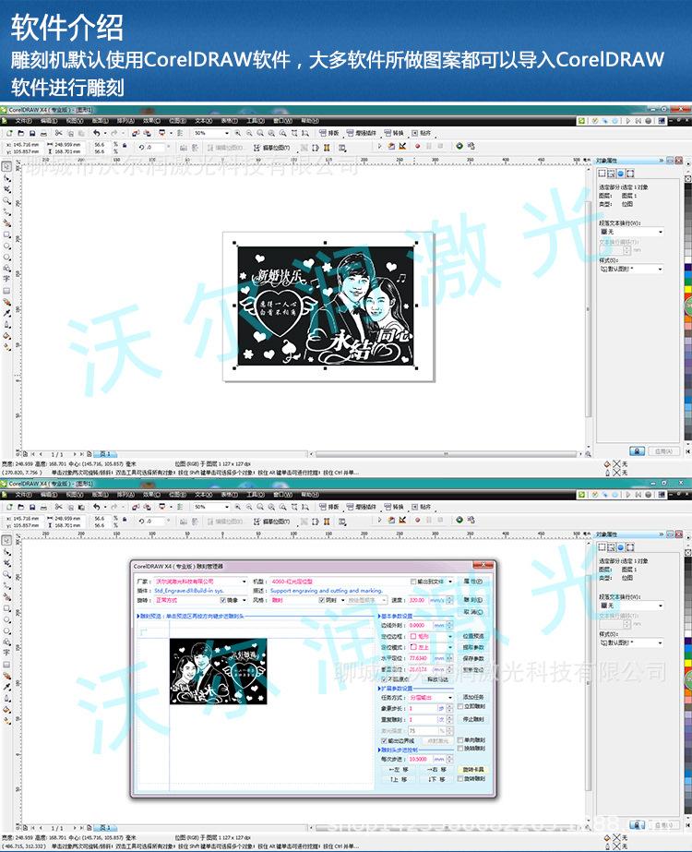Click the New document icon in upper window
The height and width of the screenshot is (852, 692).
9,133
